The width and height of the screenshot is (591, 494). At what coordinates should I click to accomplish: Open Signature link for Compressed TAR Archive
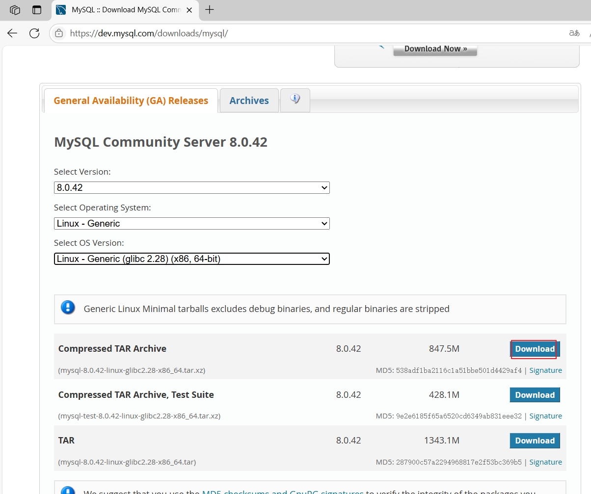tap(545, 370)
